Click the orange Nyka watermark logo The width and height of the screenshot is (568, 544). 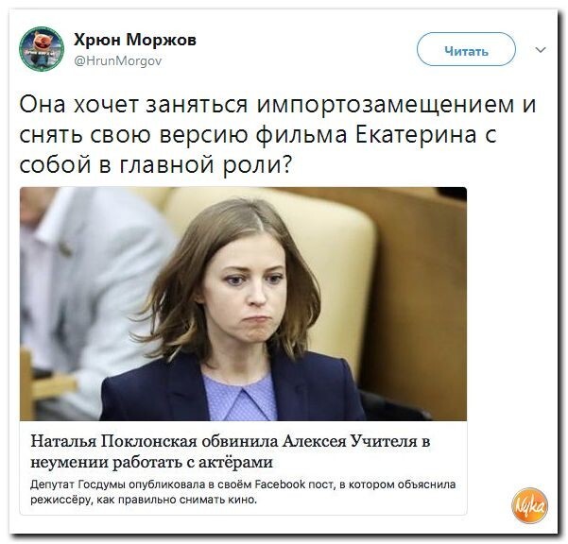(x=529, y=505)
